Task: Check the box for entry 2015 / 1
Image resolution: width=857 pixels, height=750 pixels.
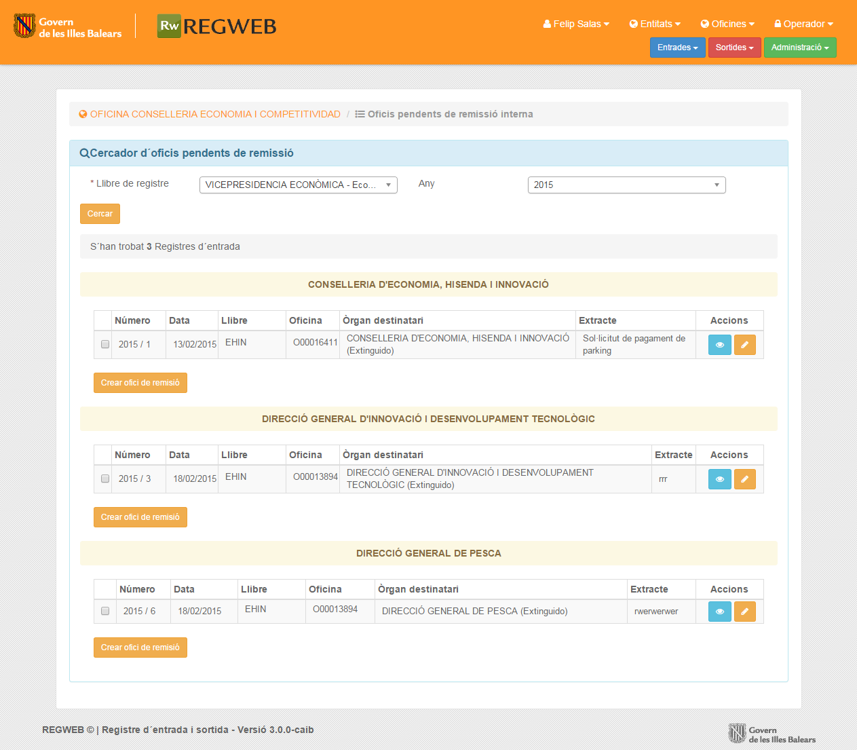Action: [105, 344]
